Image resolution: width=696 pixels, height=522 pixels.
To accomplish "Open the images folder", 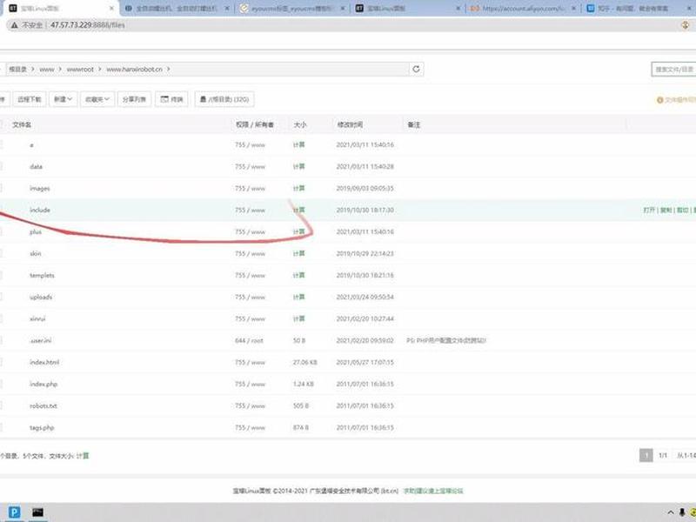I will point(39,188).
